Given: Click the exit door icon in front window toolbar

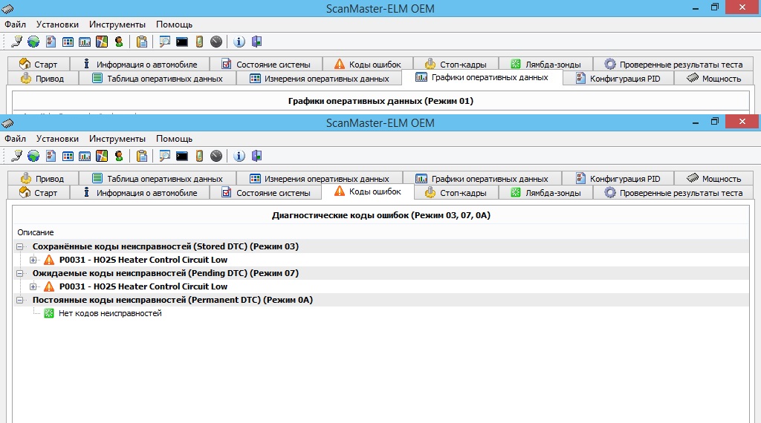Looking at the screenshot, I should pyautogui.click(x=256, y=156).
